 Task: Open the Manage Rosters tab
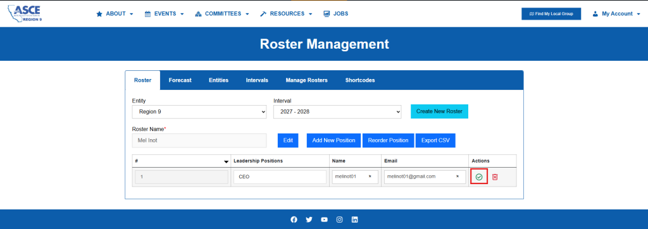point(307,80)
